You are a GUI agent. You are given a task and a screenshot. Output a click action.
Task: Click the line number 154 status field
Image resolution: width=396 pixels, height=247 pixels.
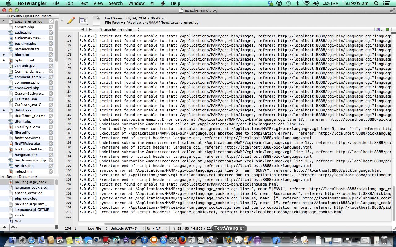(68, 228)
